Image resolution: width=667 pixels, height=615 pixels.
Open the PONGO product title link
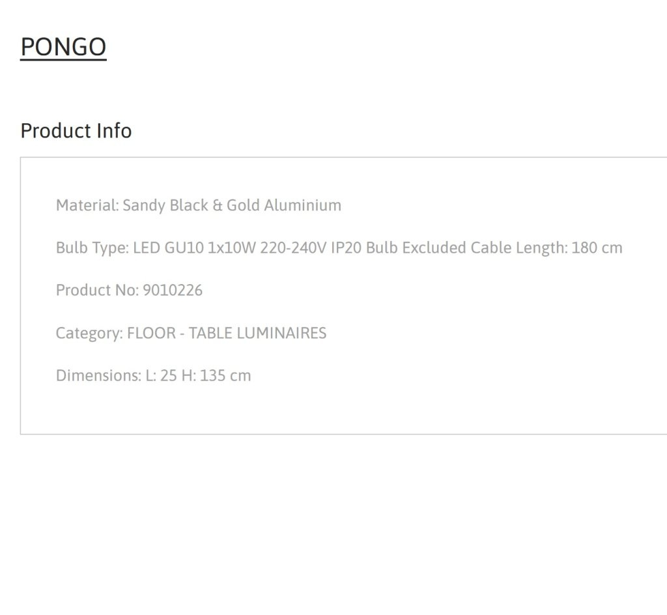[63, 47]
